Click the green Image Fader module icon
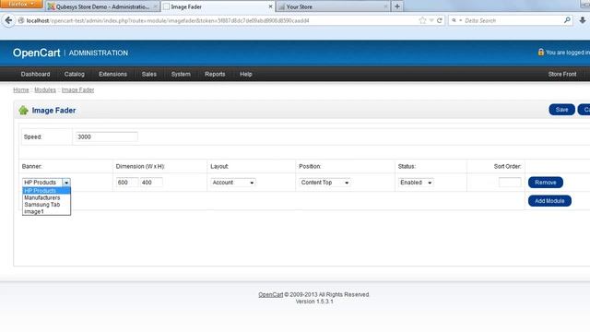590x332 pixels. [23, 111]
